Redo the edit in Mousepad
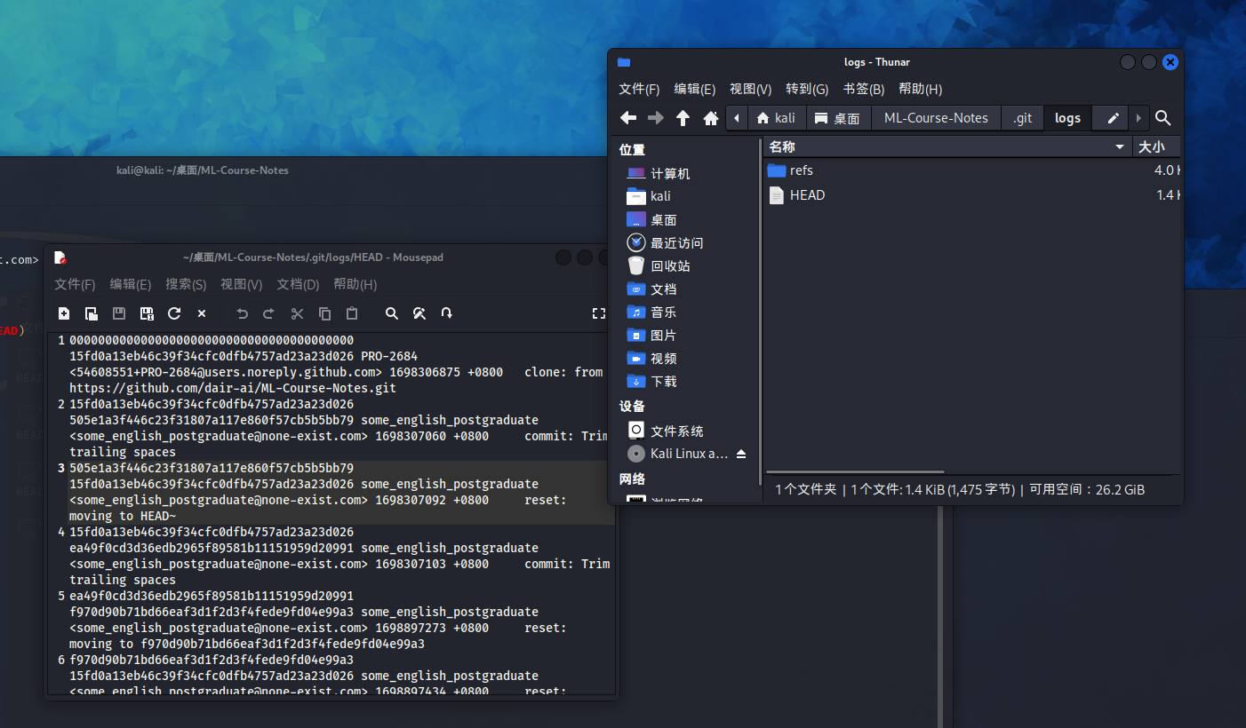This screenshot has height=728, width=1246. 269,313
